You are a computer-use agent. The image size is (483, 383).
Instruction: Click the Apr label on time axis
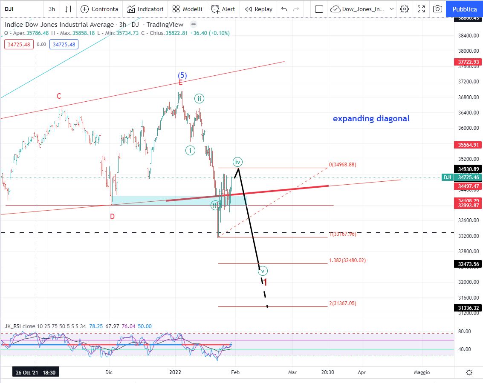pyautogui.click(x=362, y=372)
